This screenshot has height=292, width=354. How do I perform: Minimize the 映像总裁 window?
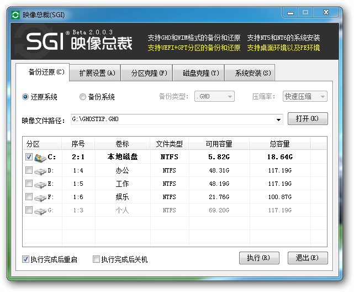290,13
